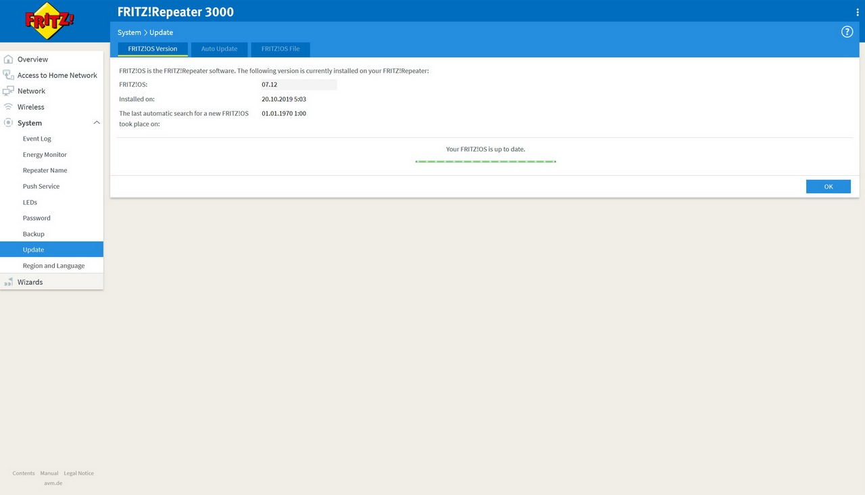
Task: Open the three-dot menu in header
Action: click(857, 12)
